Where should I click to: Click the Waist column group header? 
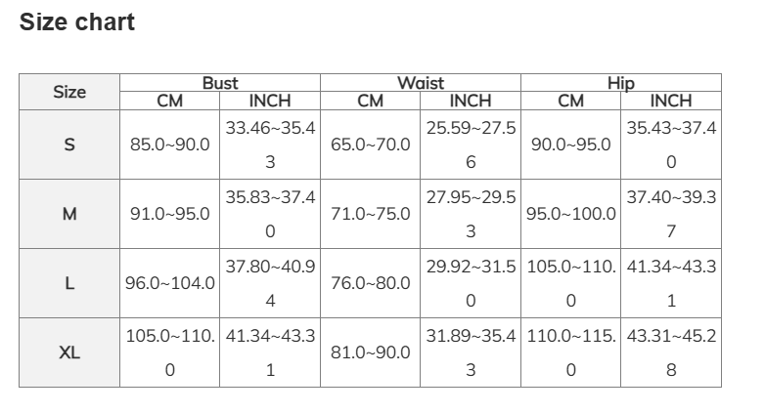tap(421, 83)
